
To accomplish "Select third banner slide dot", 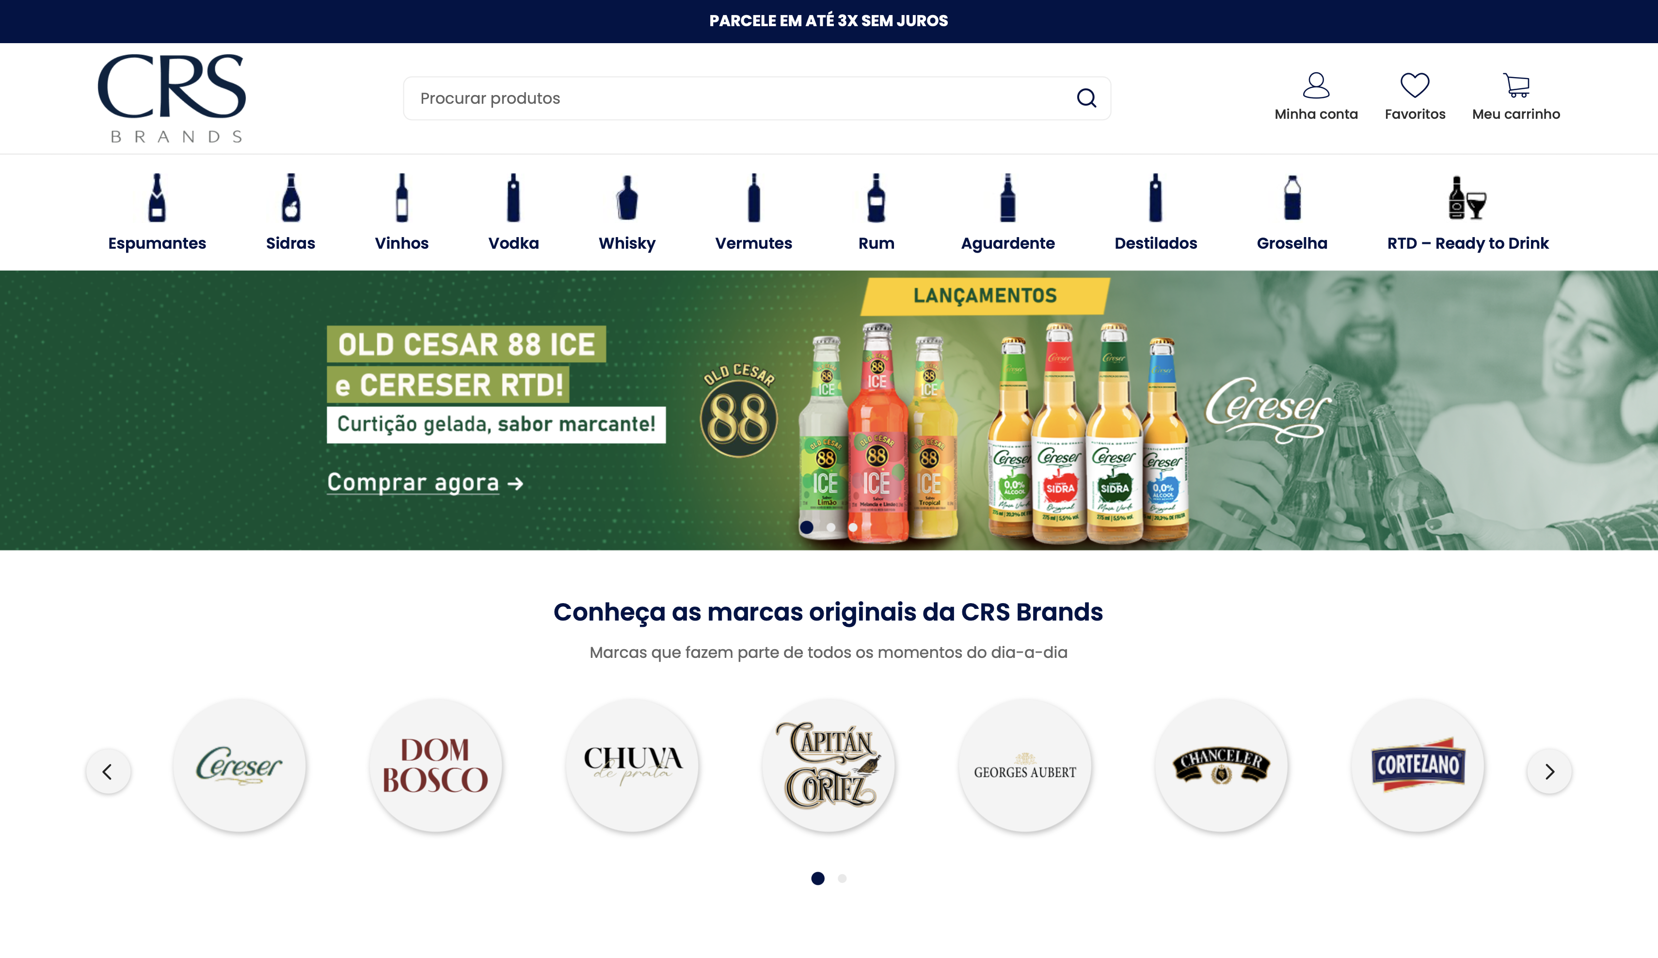I will (x=853, y=527).
